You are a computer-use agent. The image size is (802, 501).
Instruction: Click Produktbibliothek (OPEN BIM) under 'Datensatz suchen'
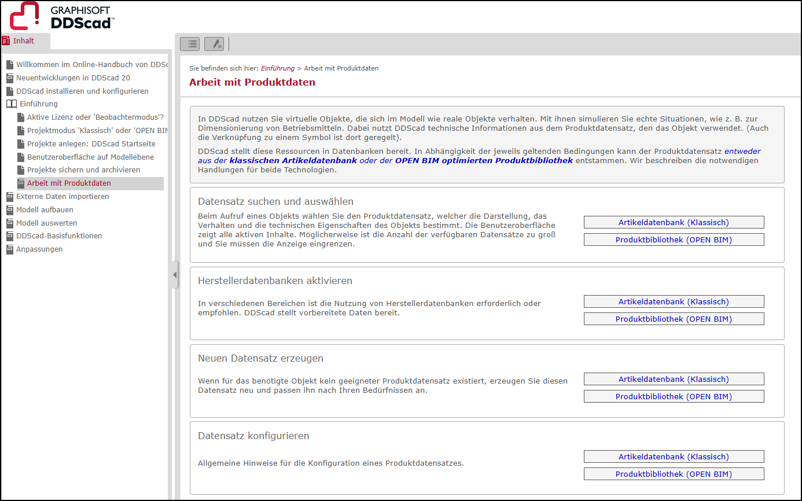click(x=674, y=240)
